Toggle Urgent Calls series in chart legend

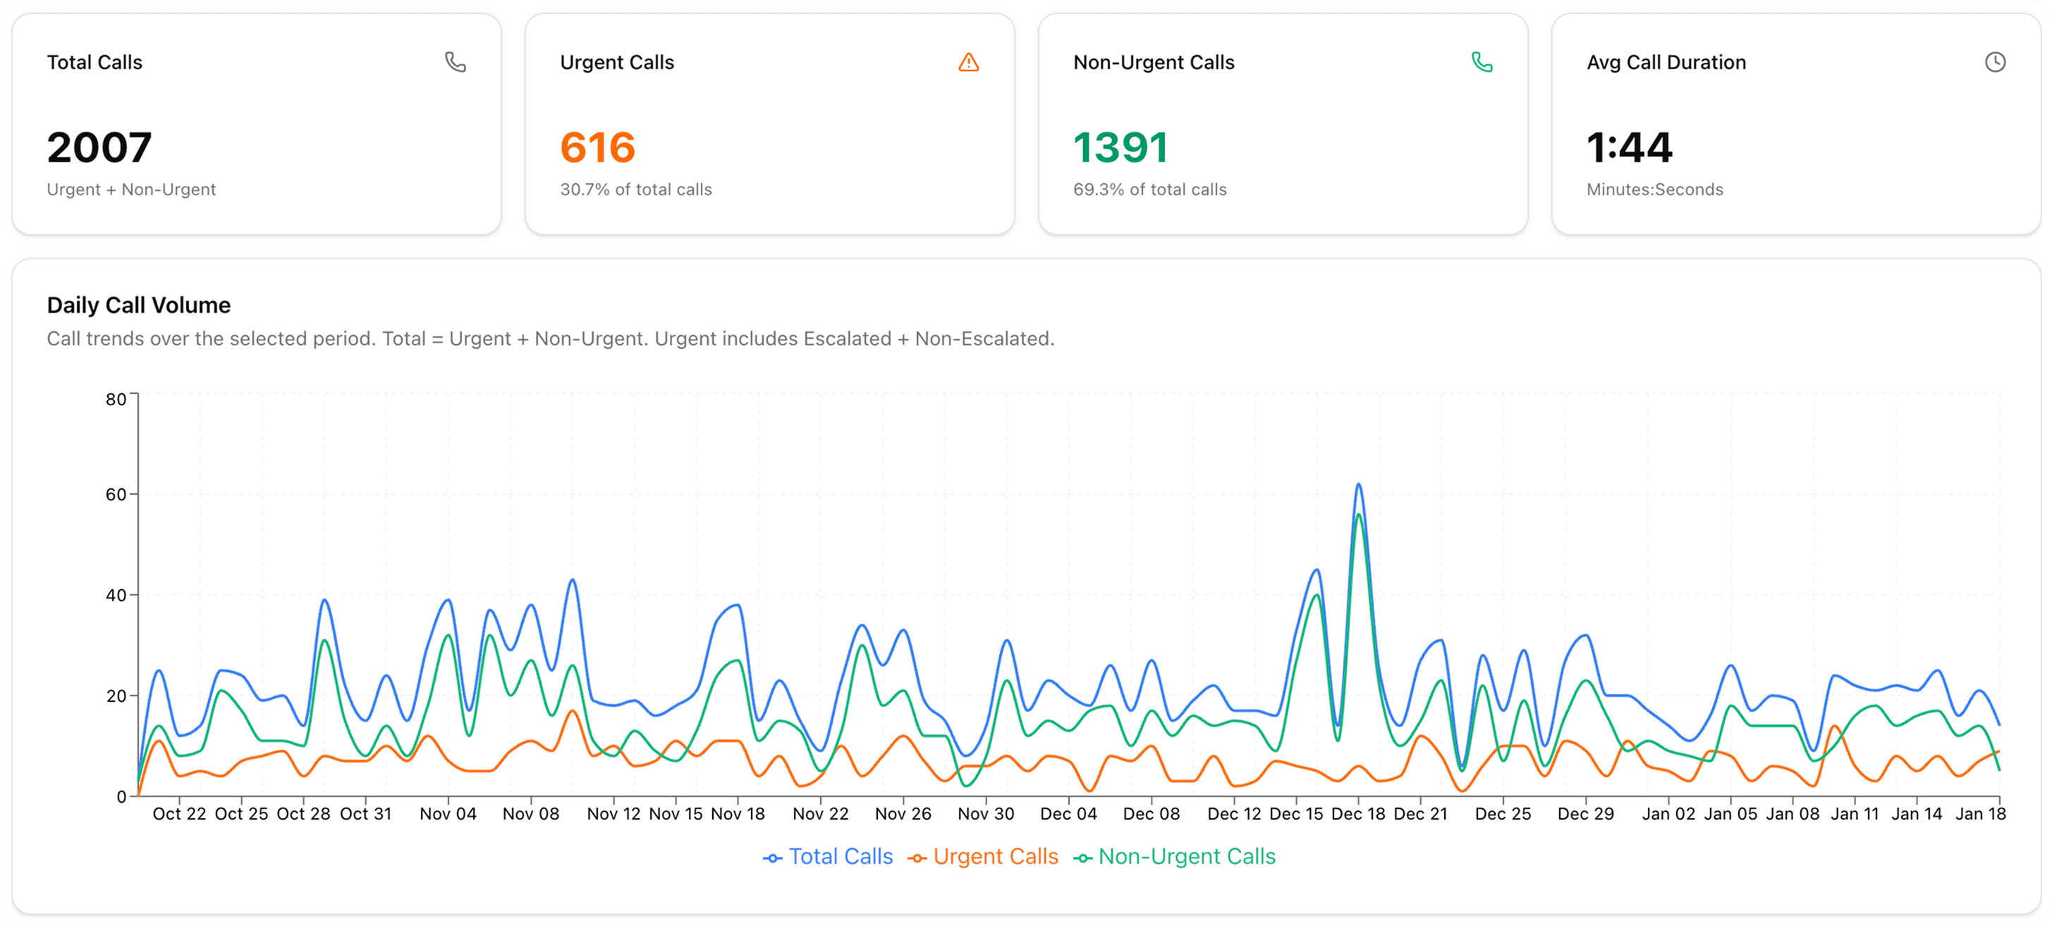tap(995, 857)
